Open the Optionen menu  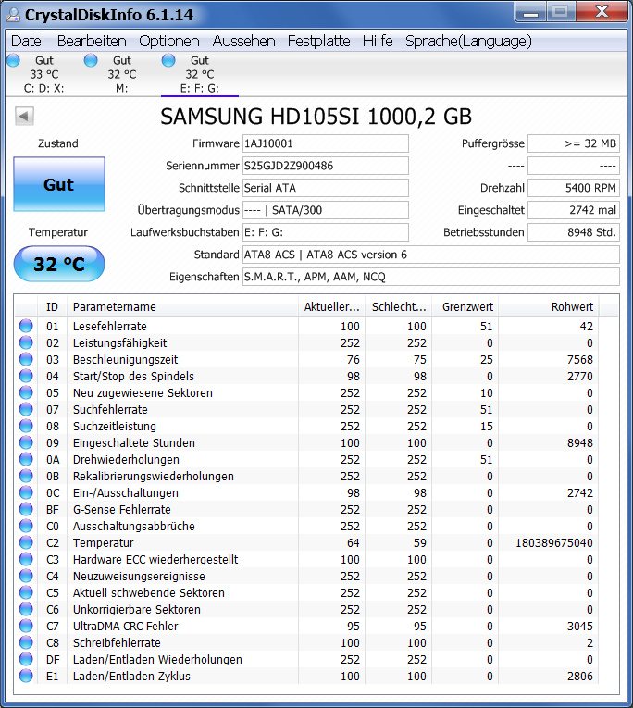click(x=169, y=41)
